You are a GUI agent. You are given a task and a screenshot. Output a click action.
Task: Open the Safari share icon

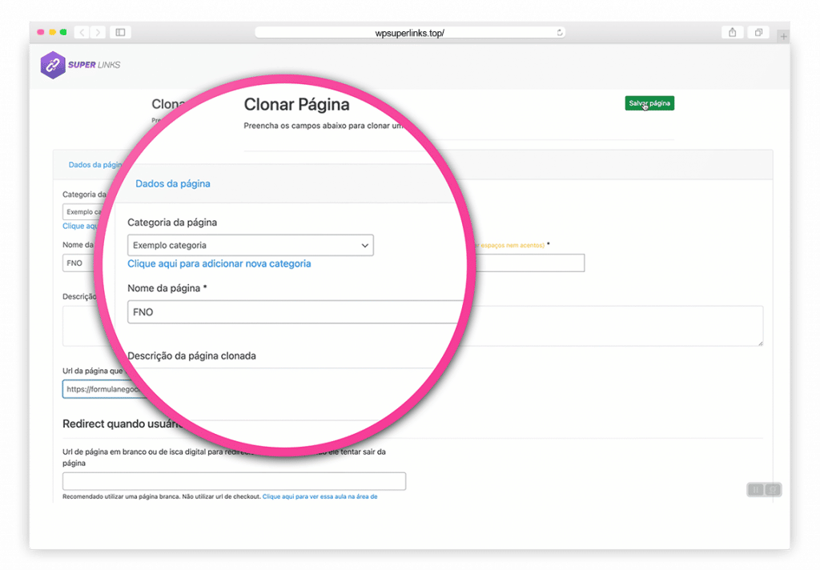coord(732,33)
